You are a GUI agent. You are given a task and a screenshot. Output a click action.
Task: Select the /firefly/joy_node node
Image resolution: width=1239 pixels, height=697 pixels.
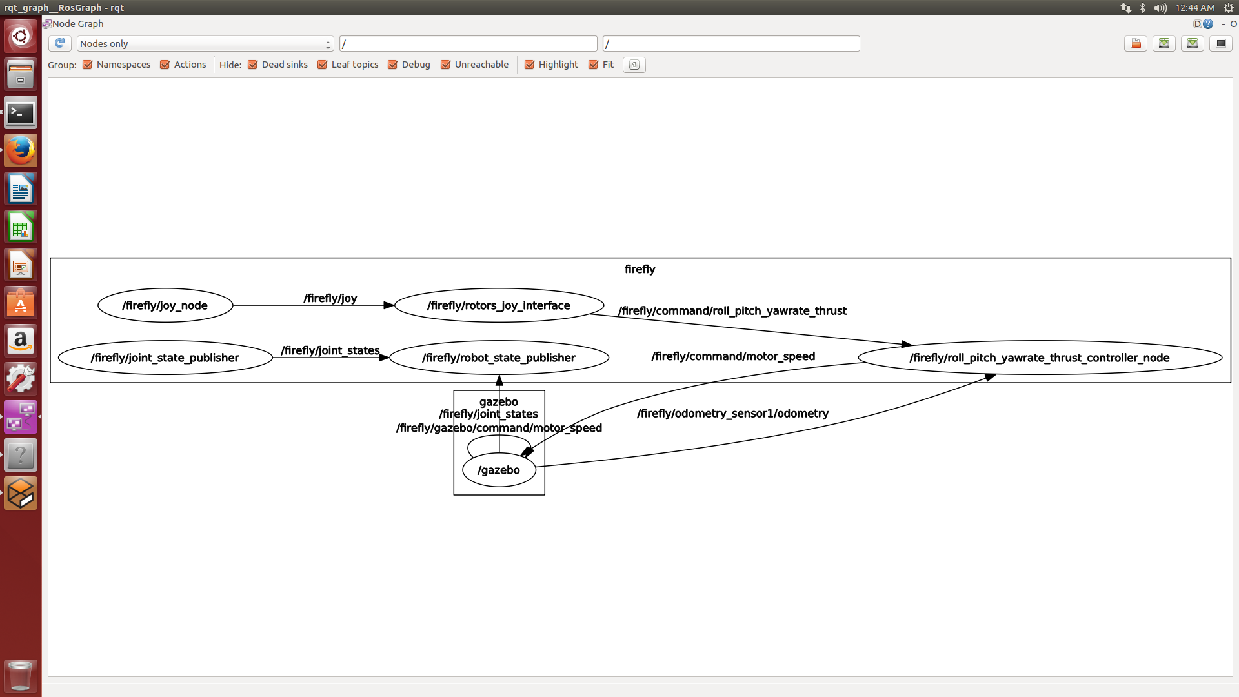tap(165, 305)
